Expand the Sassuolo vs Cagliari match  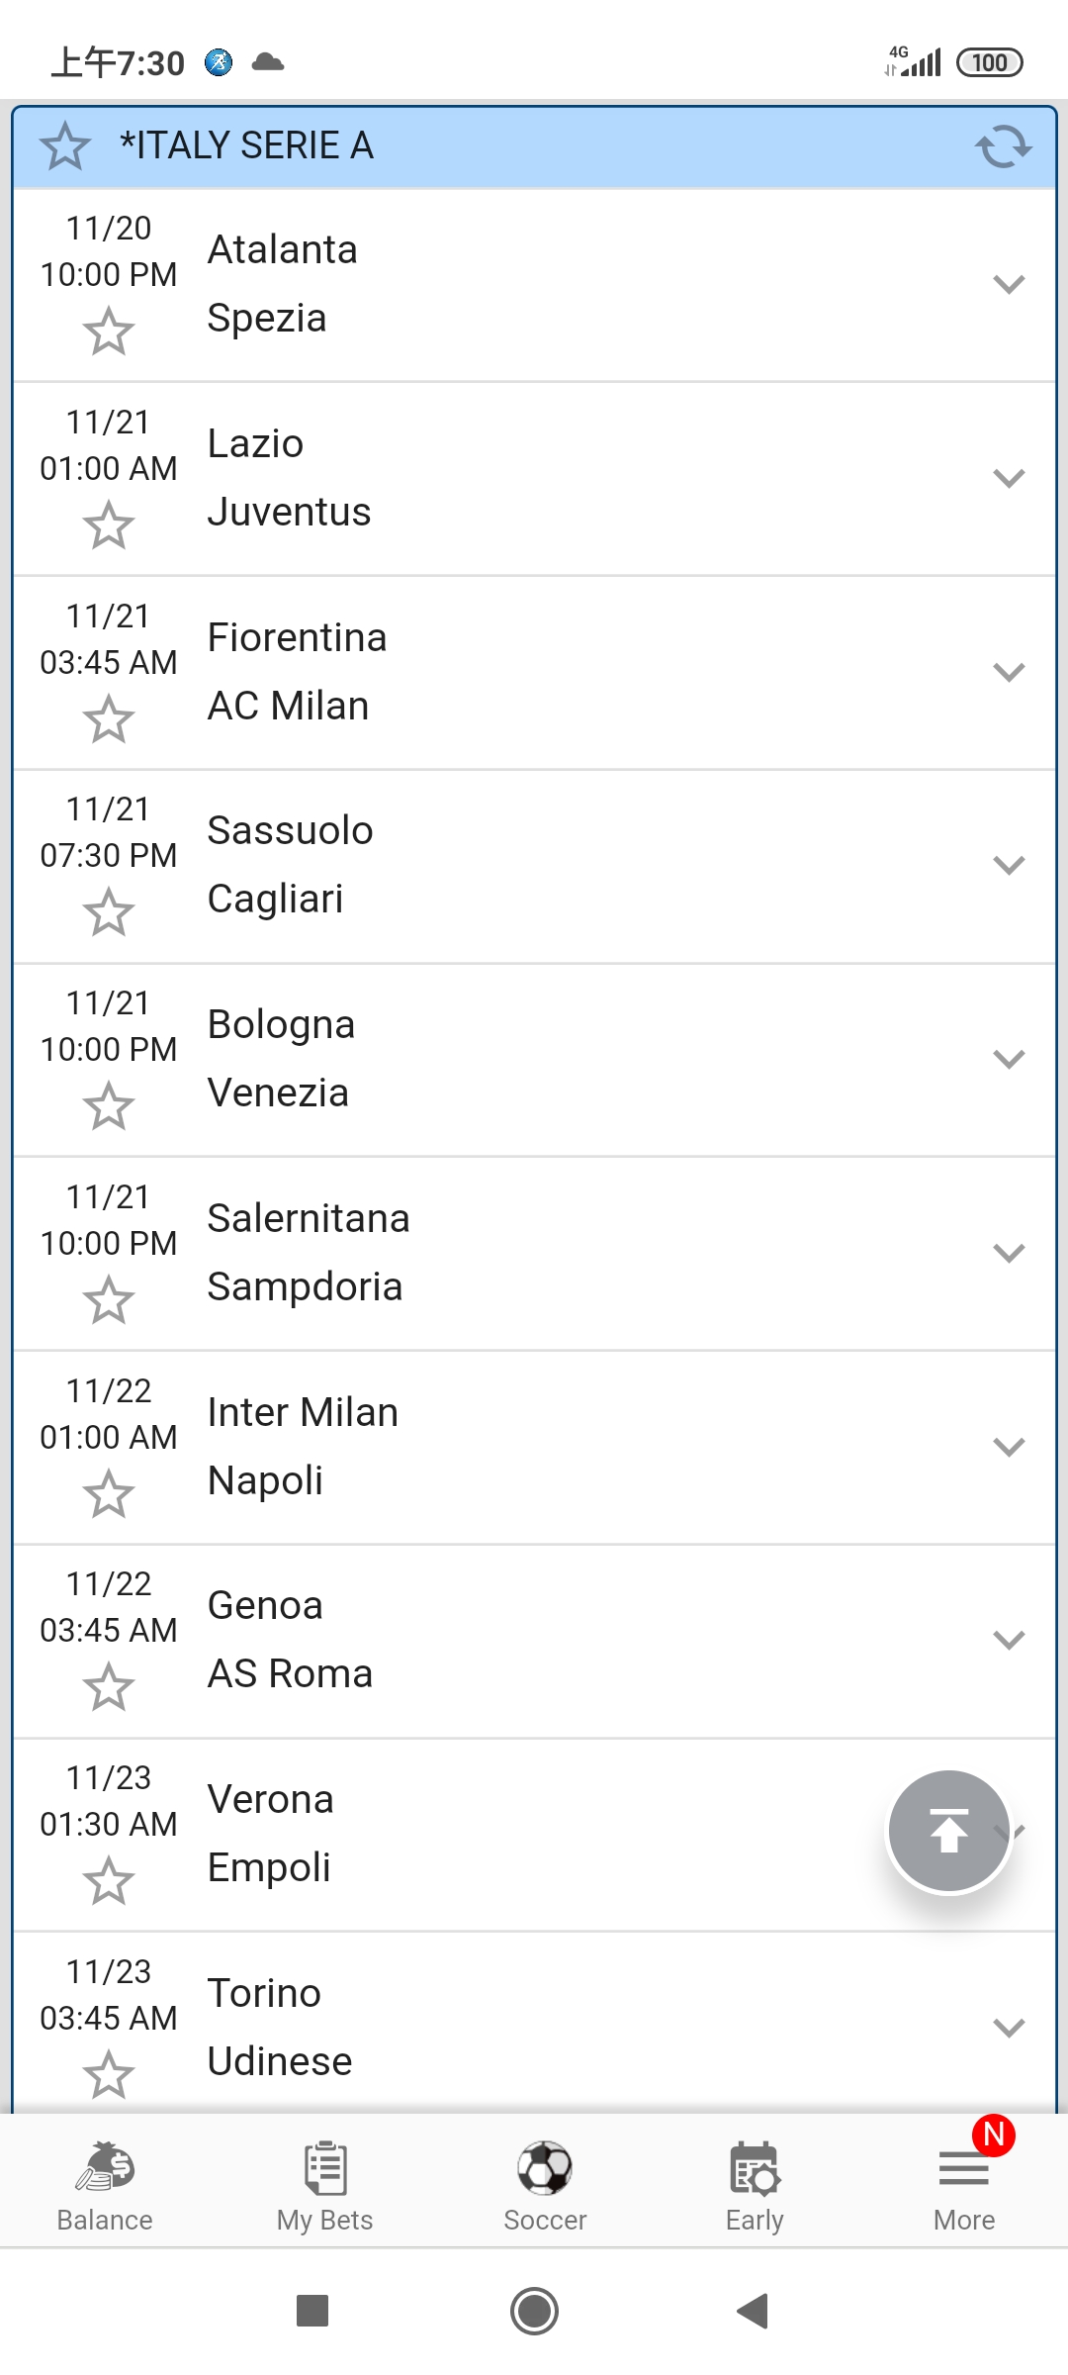[x=1008, y=866]
